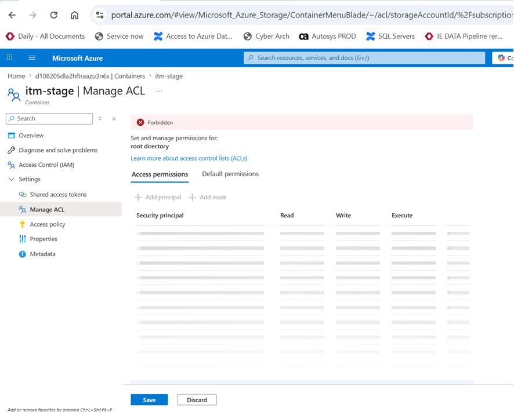Open site information control in address bar
514x412 pixels.
[100, 15]
